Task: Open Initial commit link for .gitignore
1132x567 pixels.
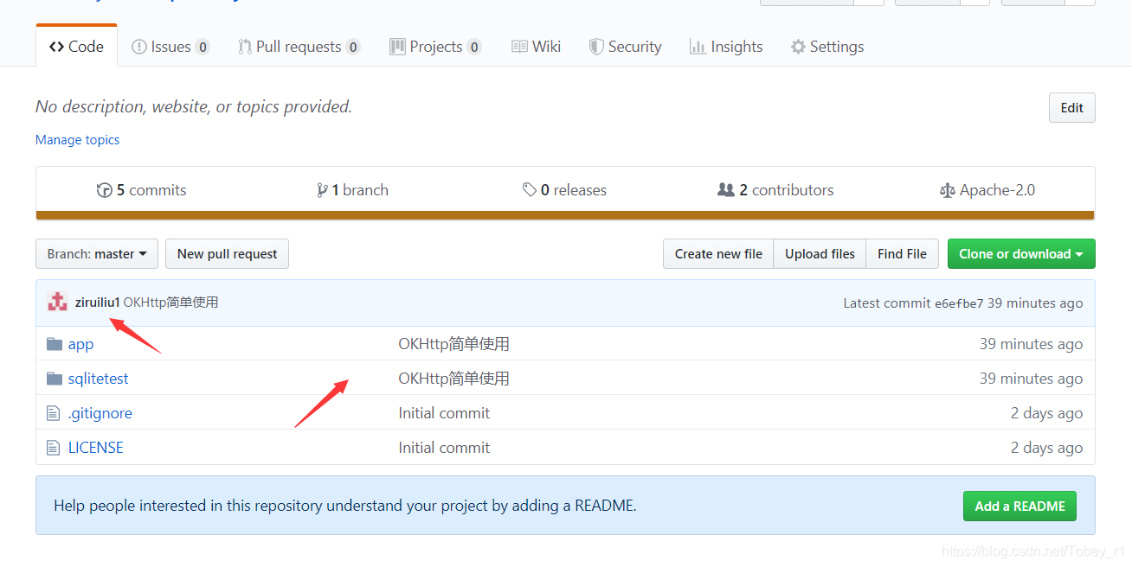Action: click(x=444, y=413)
